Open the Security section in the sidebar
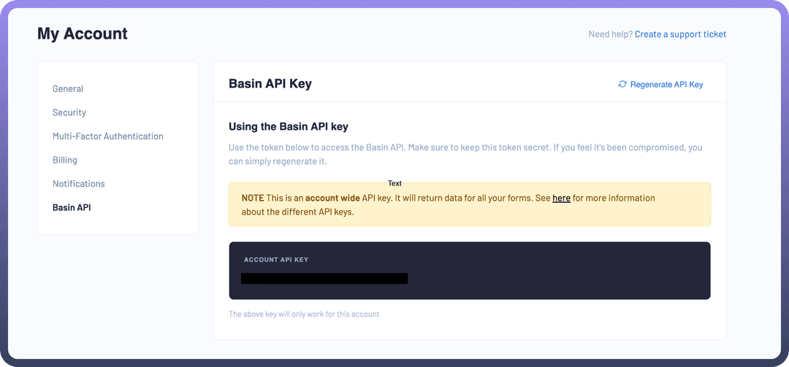The image size is (789, 367). click(x=69, y=112)
